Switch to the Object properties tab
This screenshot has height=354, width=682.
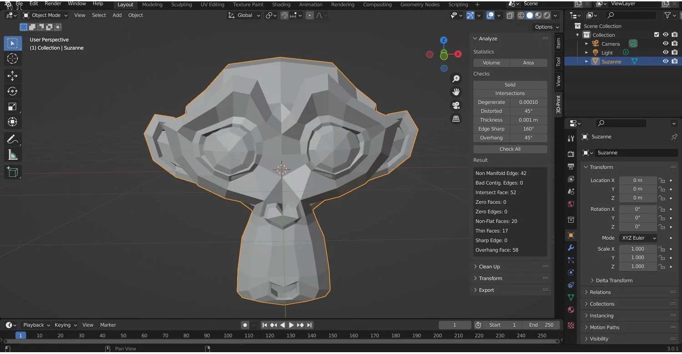click(x=571, y=235)
